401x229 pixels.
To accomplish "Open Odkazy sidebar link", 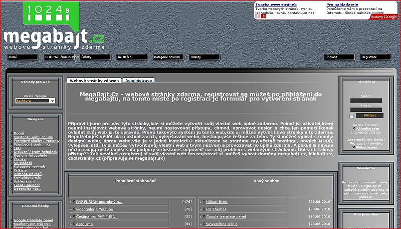I will point(20,170).
